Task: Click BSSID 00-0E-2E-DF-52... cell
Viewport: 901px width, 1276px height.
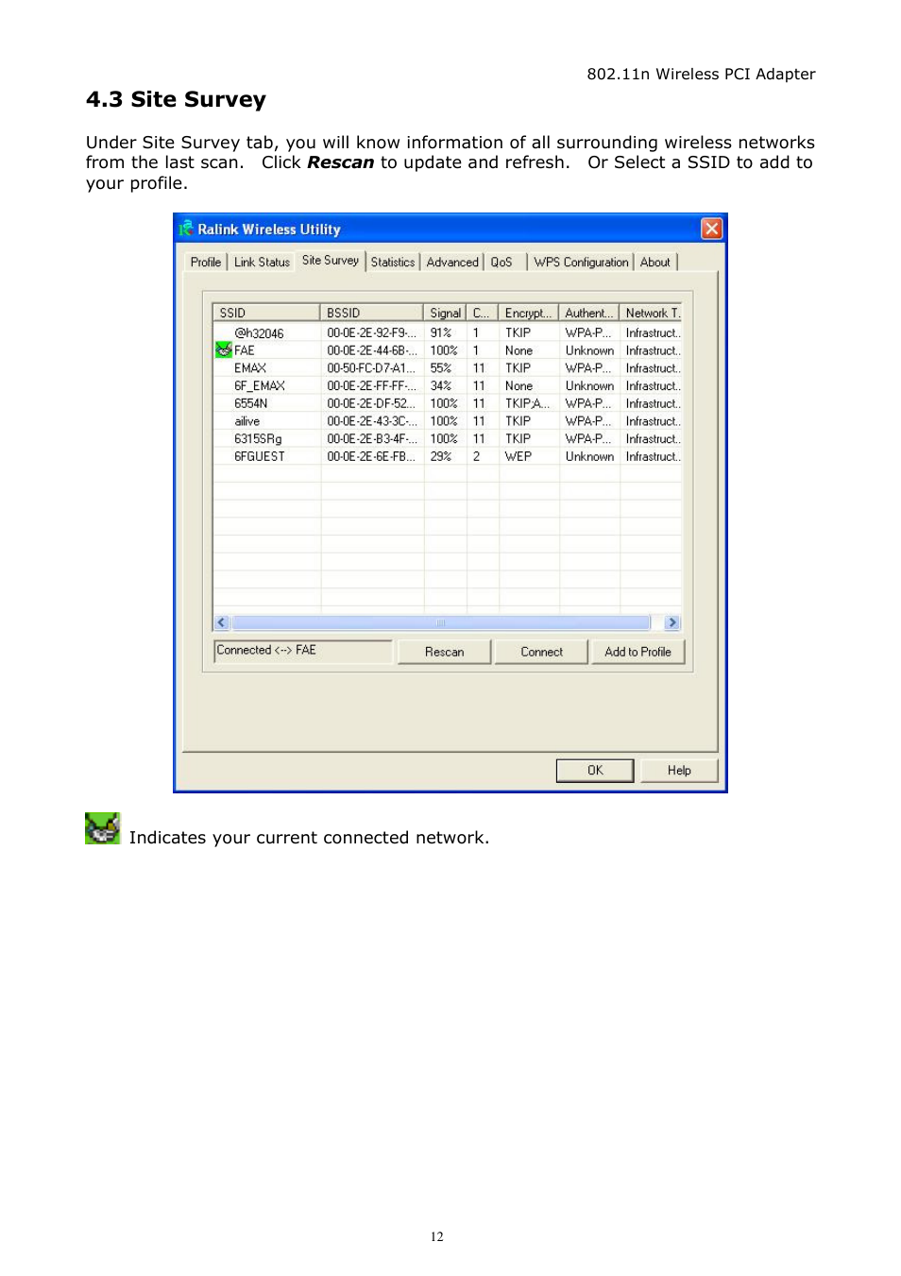Action: tap(371, 403)
